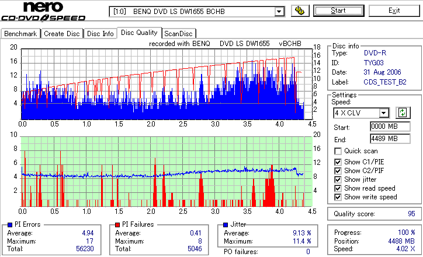Click the date 31 Aug 2006
Image resolution: width=423 pixels, height=257 pixels.
pyautogui.click(x=382, y=72)
